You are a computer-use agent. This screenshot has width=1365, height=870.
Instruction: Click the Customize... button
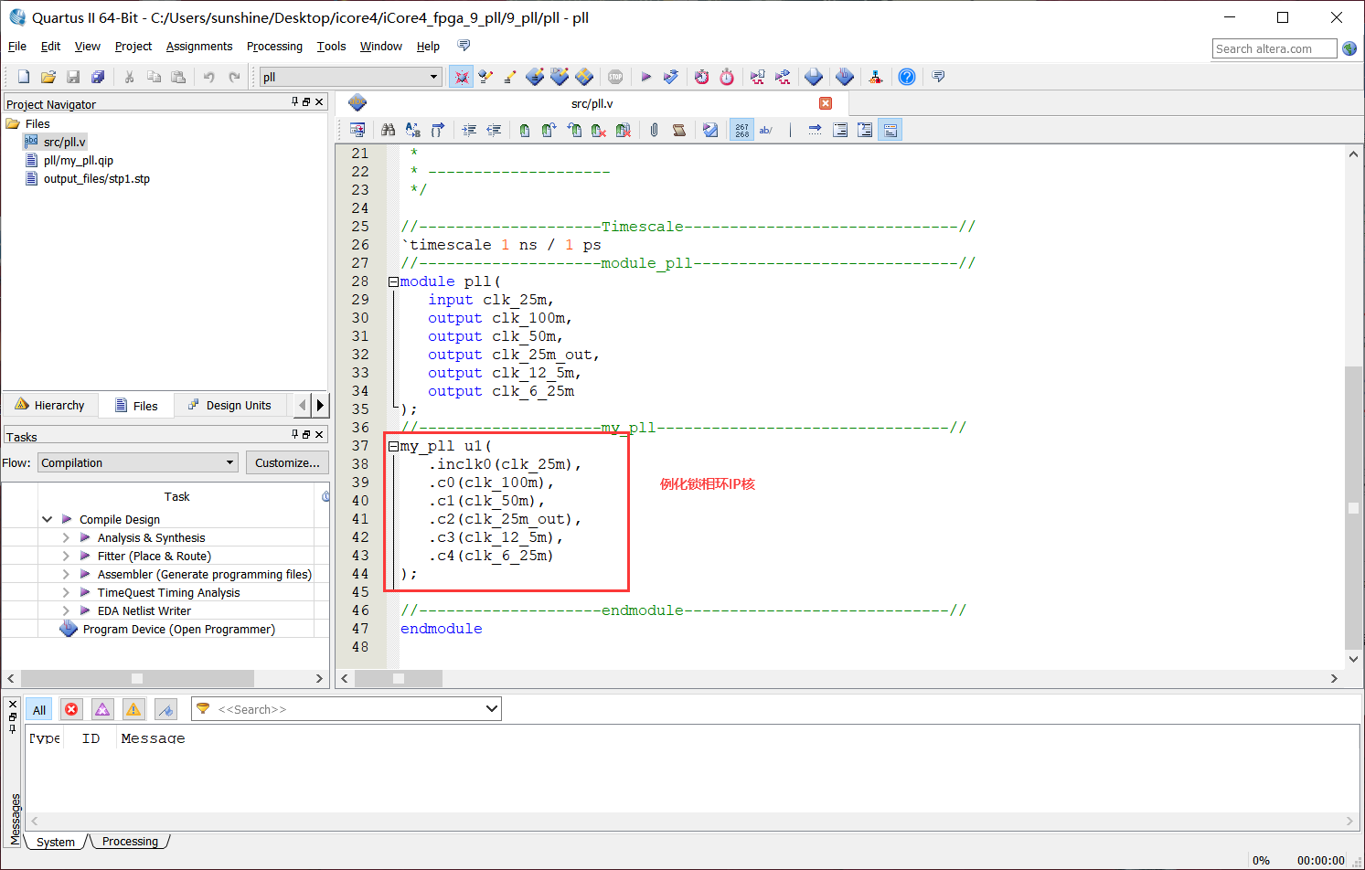click(287, 462)
